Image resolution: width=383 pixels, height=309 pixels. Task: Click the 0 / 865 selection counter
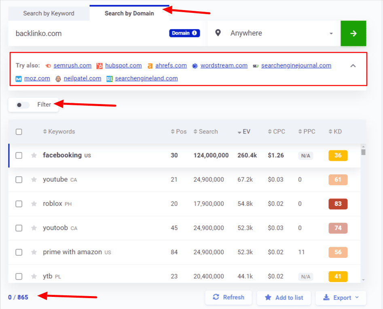[18, 297]
